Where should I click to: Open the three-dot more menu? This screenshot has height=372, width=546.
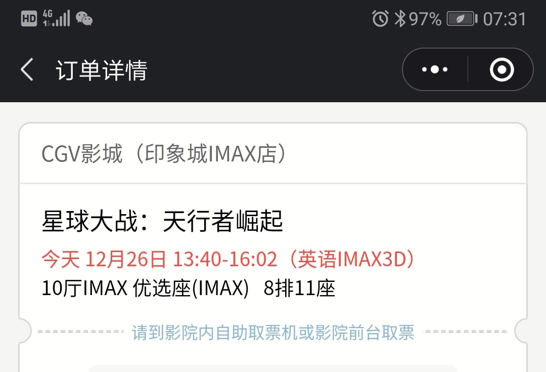click(435, 69)
